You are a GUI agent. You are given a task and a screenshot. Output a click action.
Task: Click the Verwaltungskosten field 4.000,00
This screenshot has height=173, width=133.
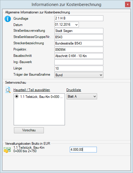click(83, 150)
